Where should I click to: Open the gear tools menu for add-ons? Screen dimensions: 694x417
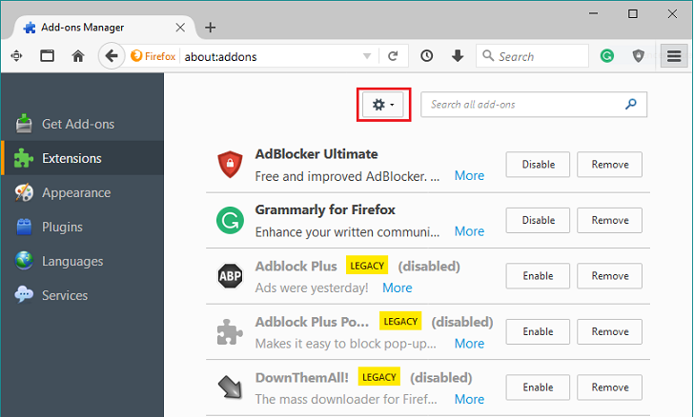[x=383, y=105]
